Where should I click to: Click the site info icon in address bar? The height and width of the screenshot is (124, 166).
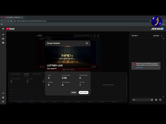(15, 21)
